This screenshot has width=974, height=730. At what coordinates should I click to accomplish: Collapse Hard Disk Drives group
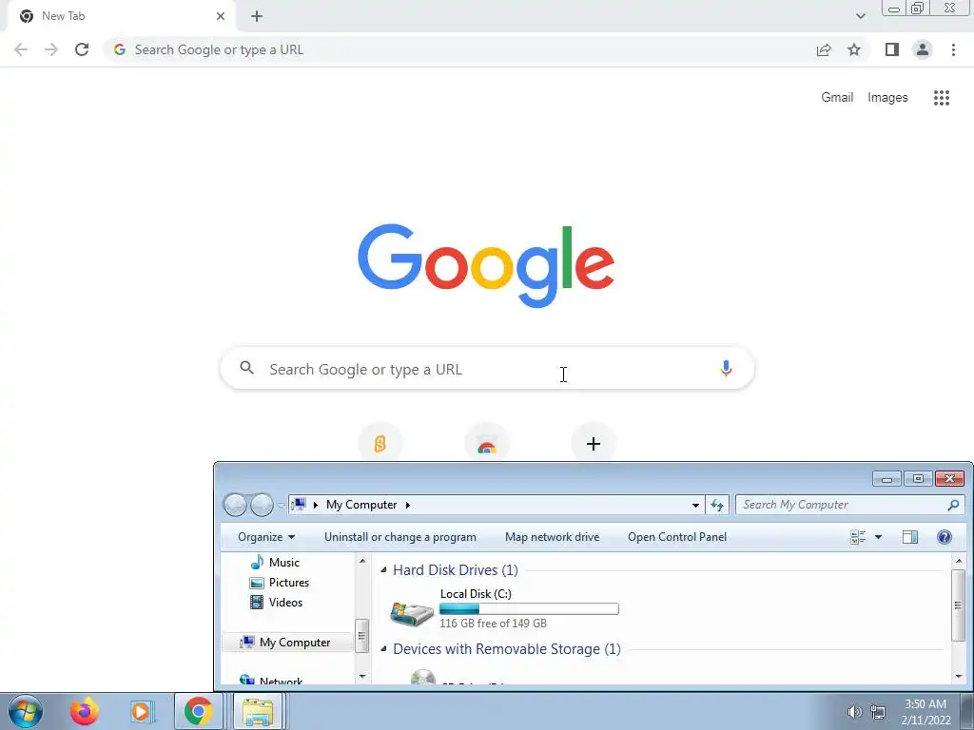(383, 570)
